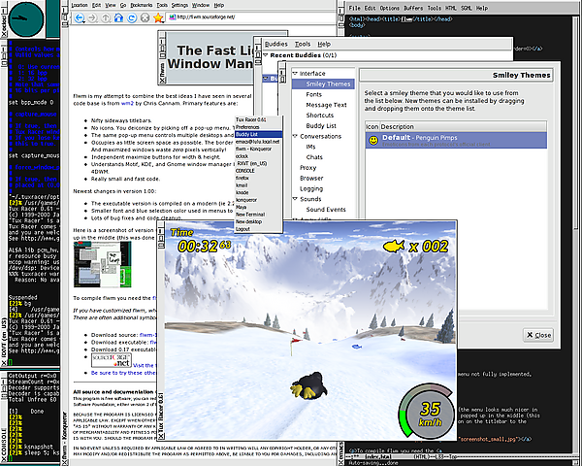This screenshot has height=466, width=582.
Task: Open the flwm screenshot thumbnail on webpage
Action: coord(103,264)
